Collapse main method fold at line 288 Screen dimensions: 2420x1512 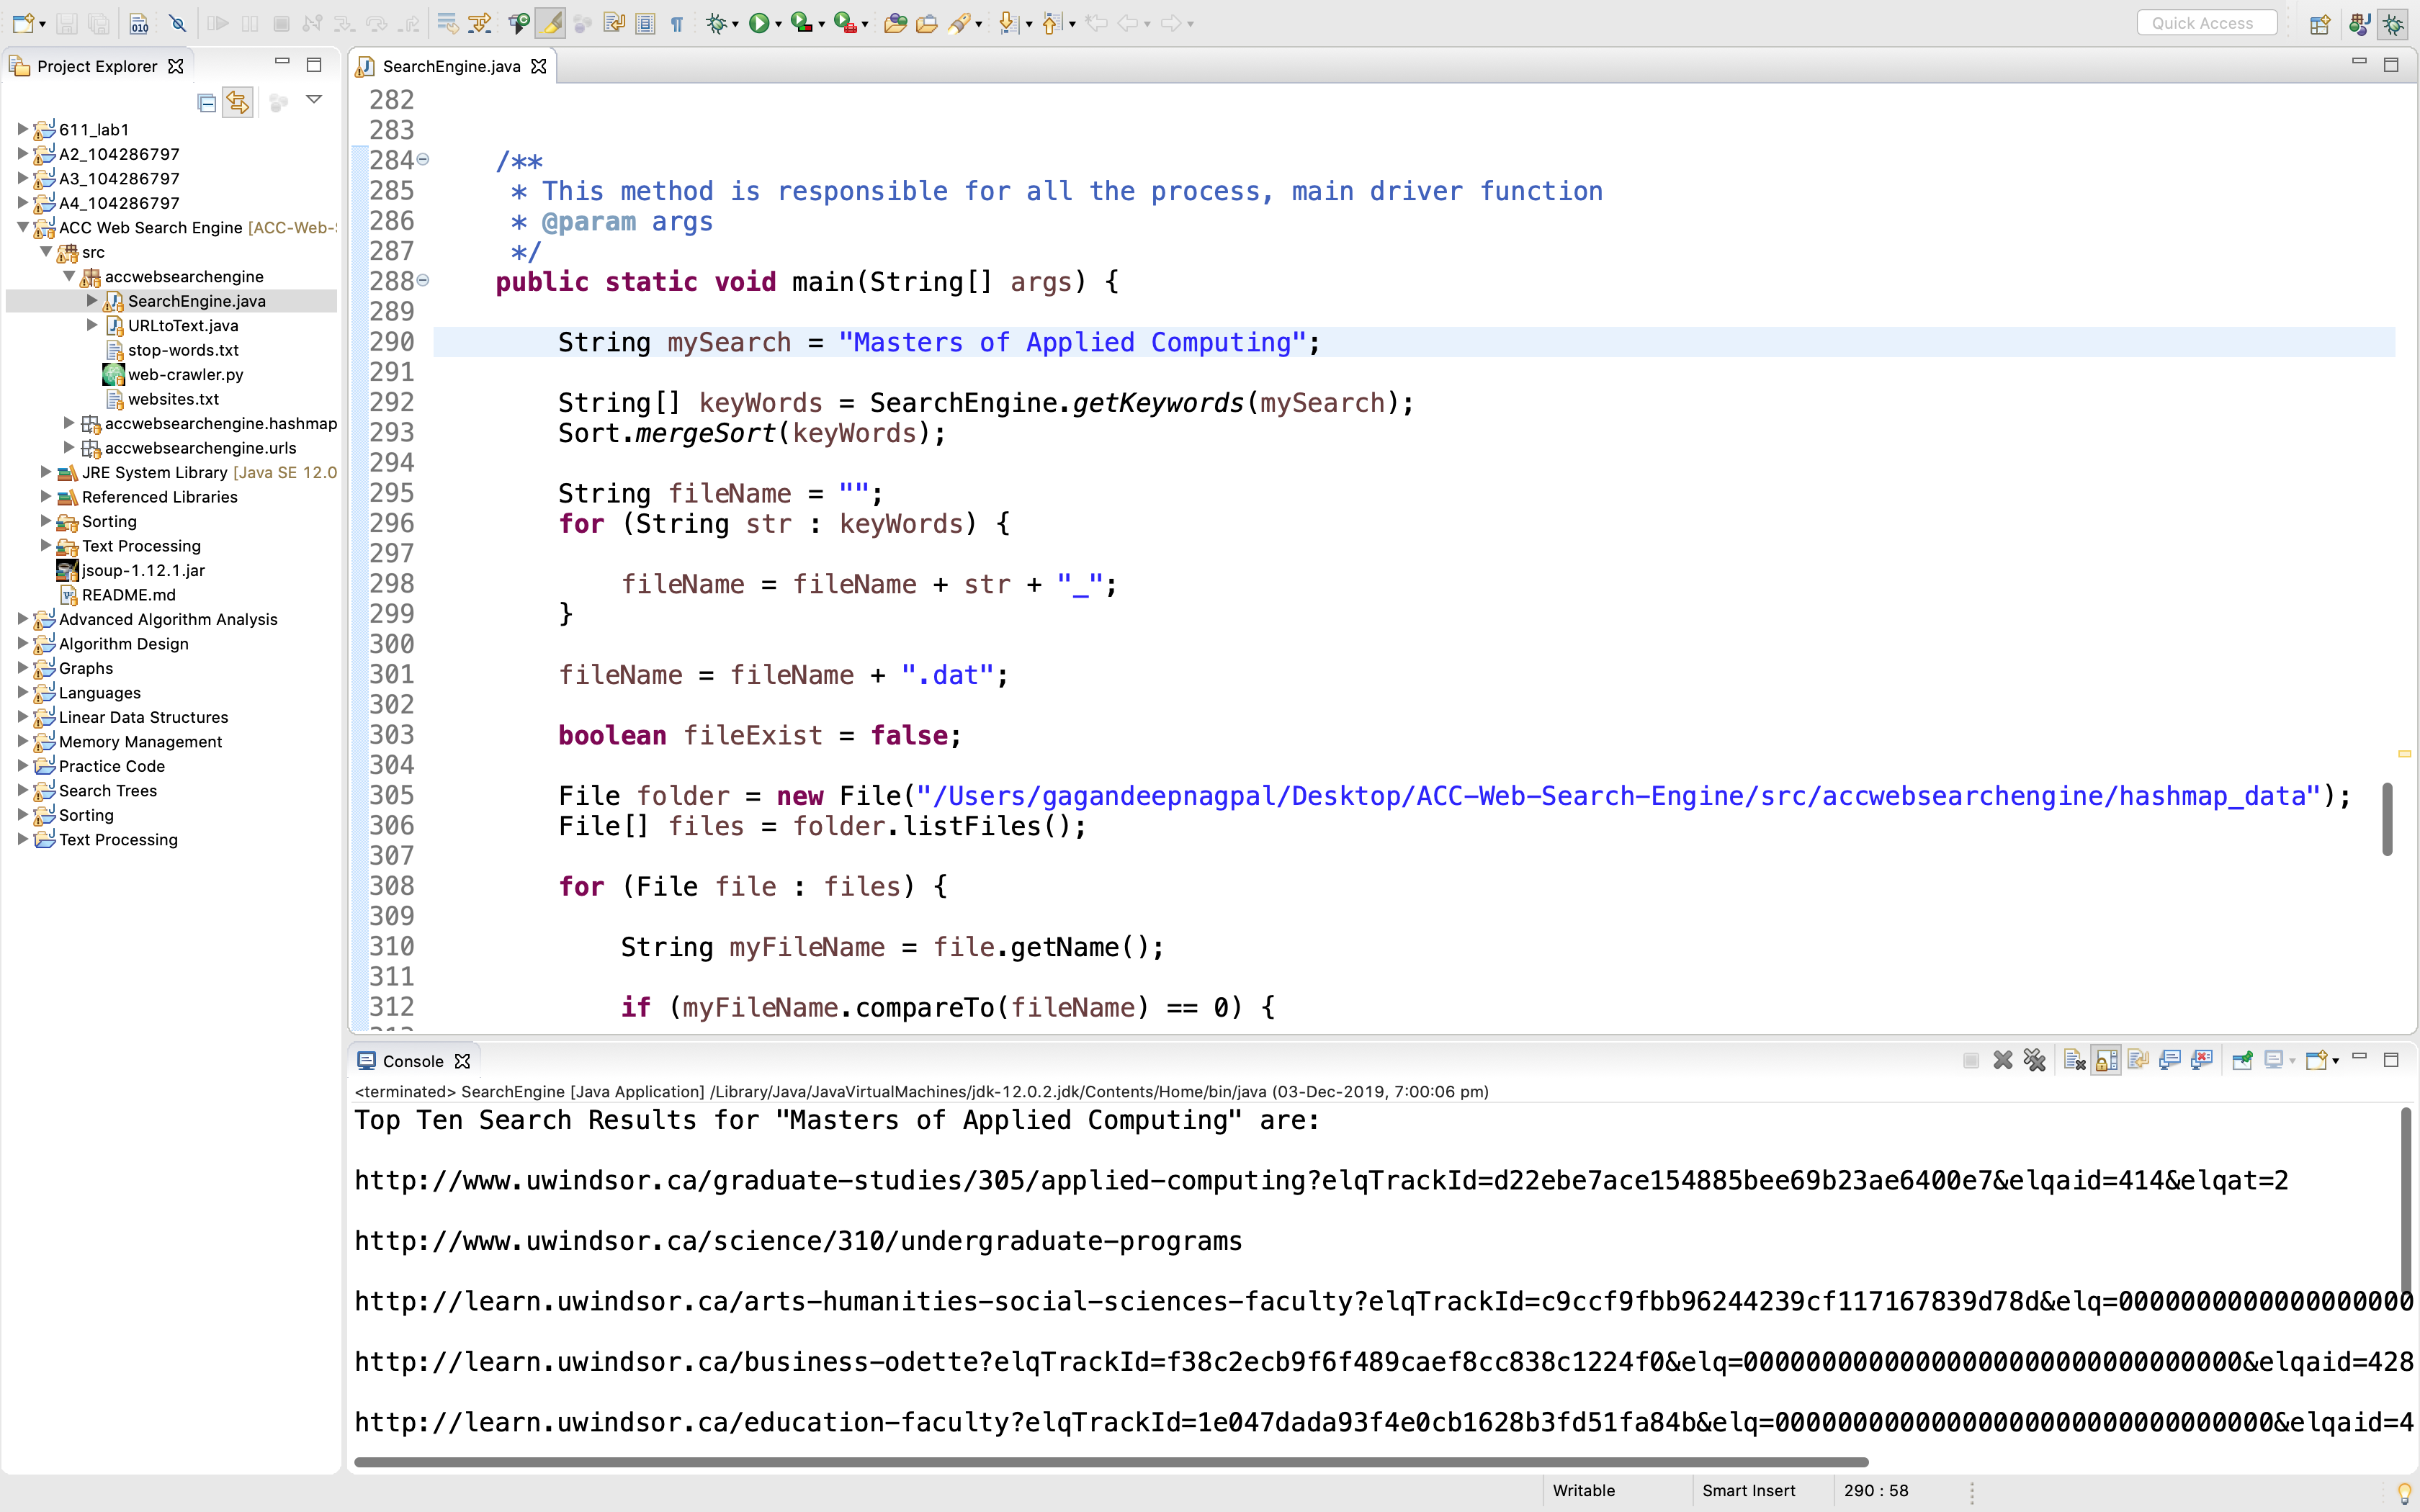(x=423, y=280)
